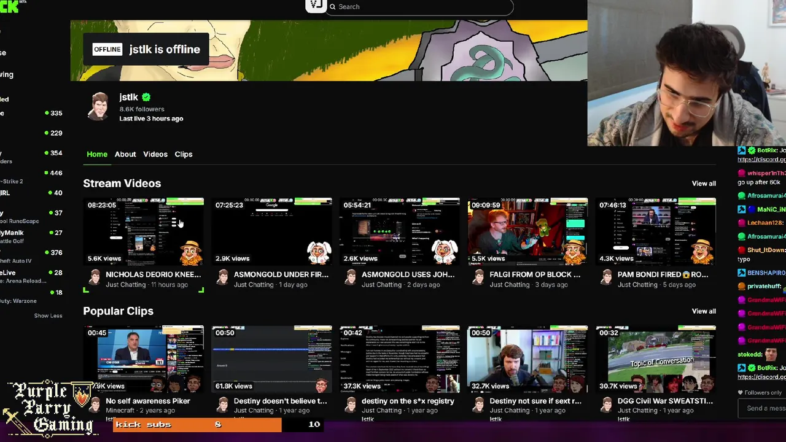Open Just Chatting category under NICHOLAS DEORIO video
The image size is (786, 442).
(x=125, y=285)
